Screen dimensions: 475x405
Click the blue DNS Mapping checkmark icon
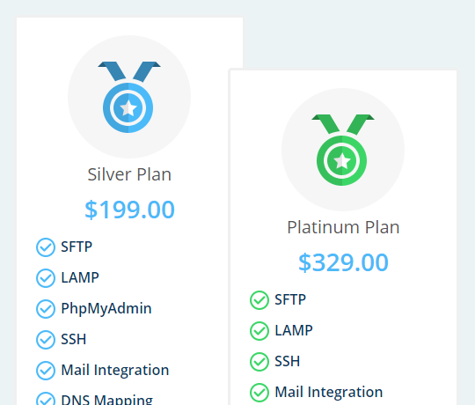point(46,400)
